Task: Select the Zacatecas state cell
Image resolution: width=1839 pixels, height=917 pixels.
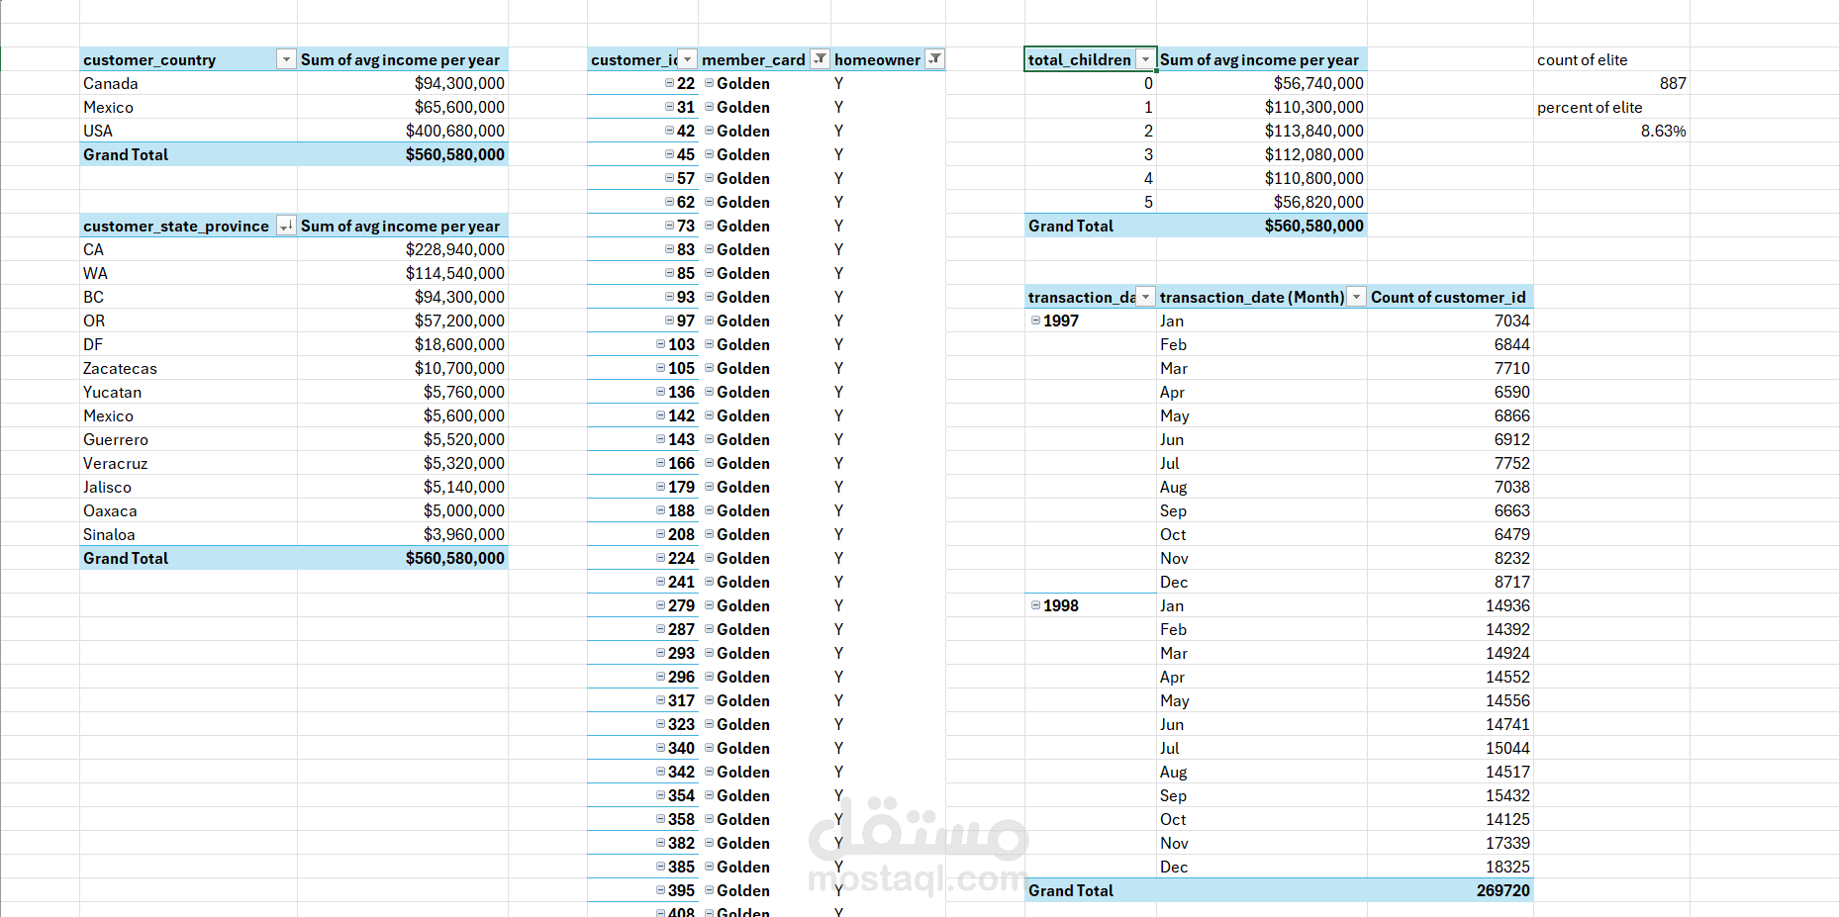Action: (188, 368)
